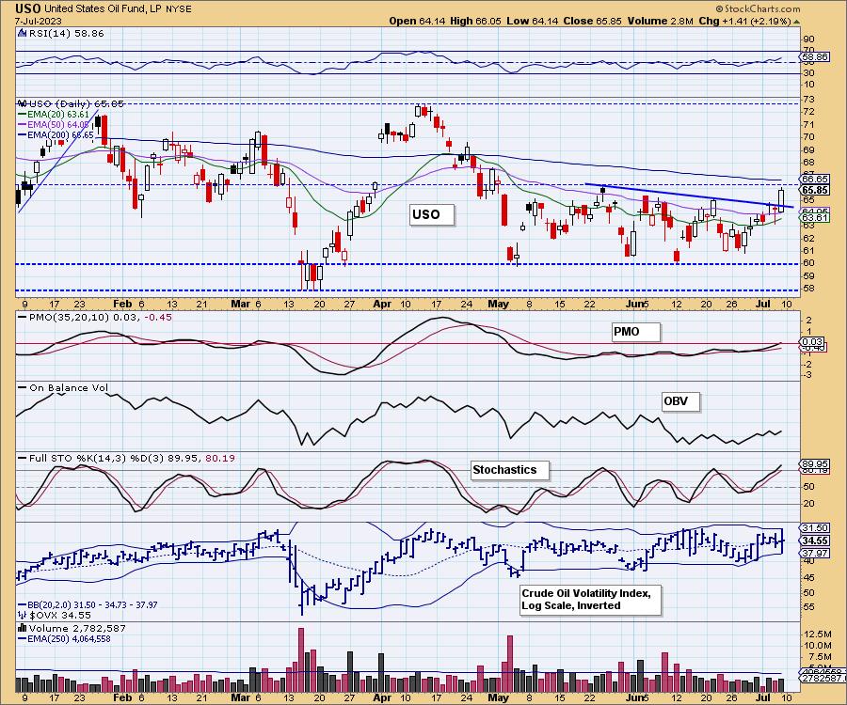Click the EMA(20) 63.61 legend entry
The width and height of the screenshot is (847, 705).
click(54, 115)
